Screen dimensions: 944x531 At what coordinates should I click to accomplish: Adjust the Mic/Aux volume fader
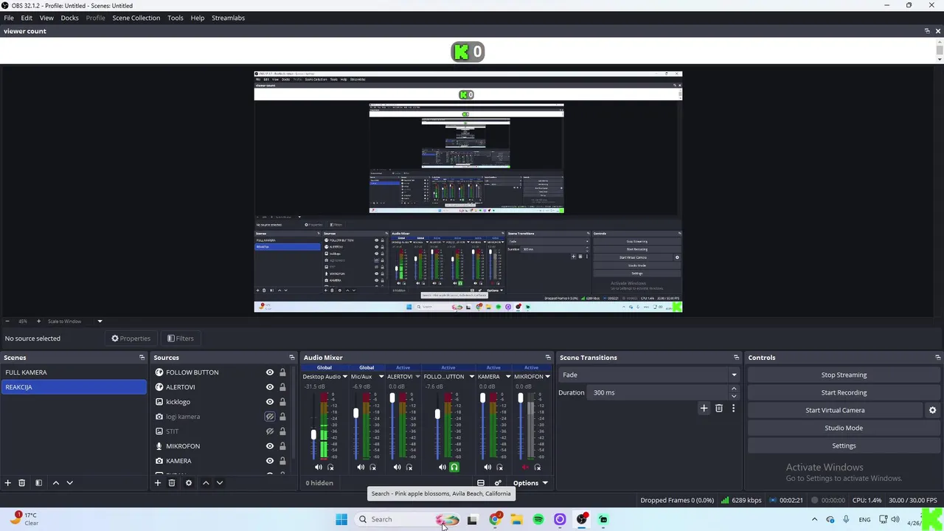click(x=355, y=413)
